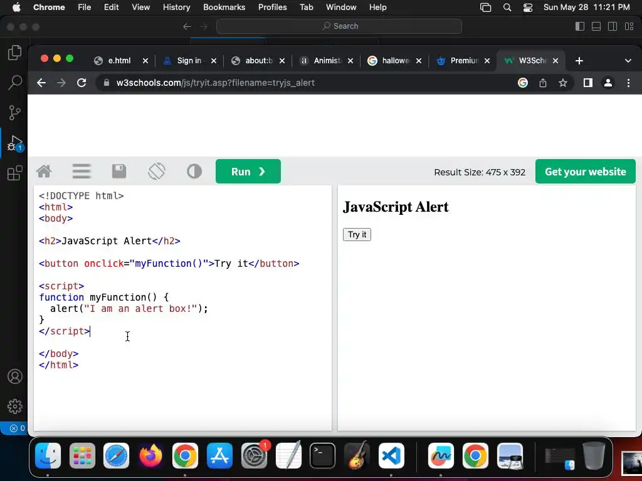
Task: Open VS Code Extensions icon
Action: pyautogui.click(x=15, y=173)
